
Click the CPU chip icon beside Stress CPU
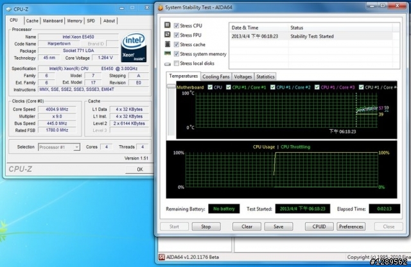pos(167,25)
